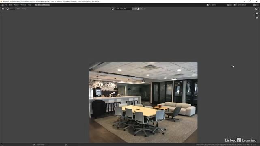Click the office interior photo

click(143, 102)
